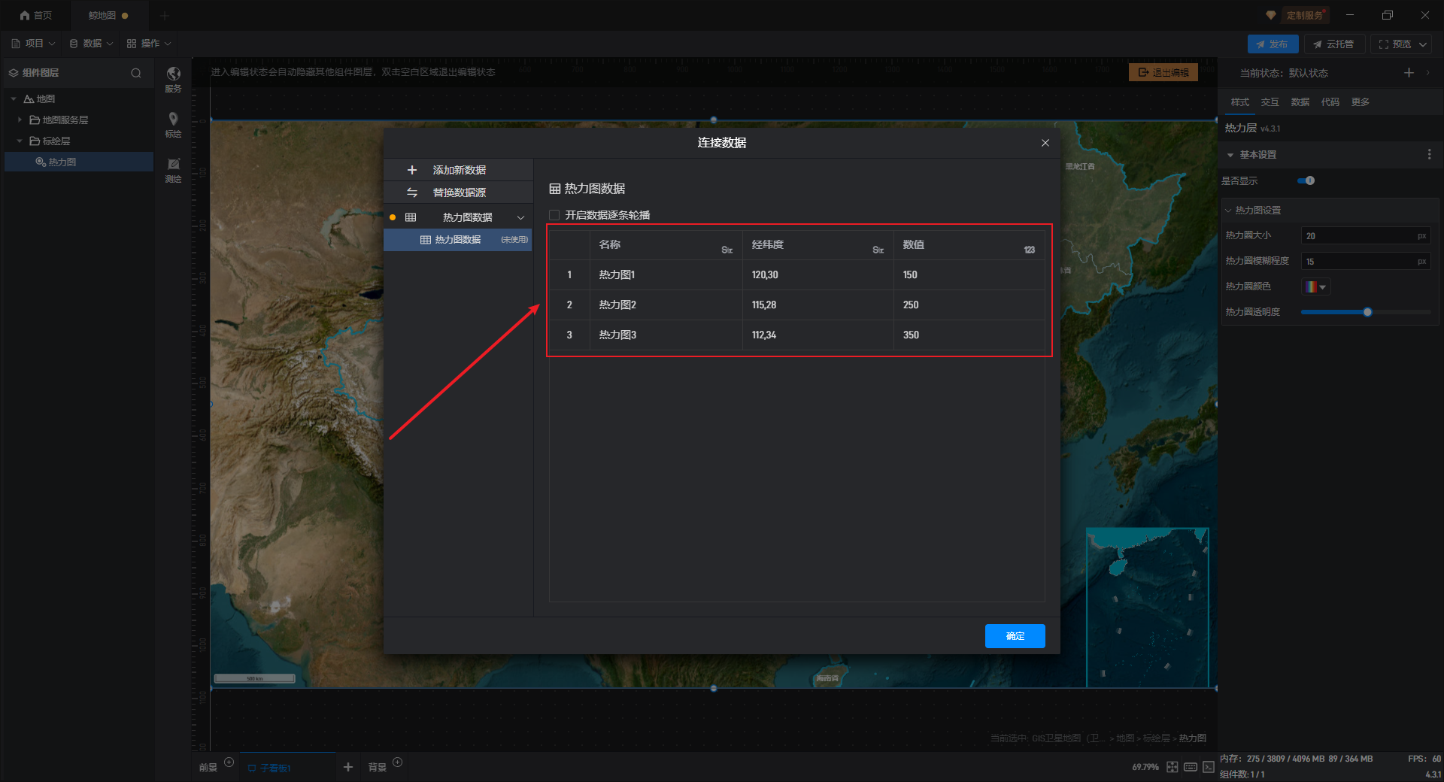Click the 服务 globe icon in sidebar
Image resolution: width=1444 pixels, height=782 pixels.
[173, 74]
